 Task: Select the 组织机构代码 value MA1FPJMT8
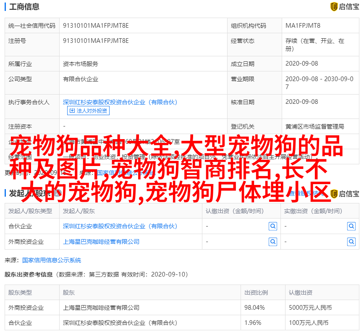(x=303, y=26)
